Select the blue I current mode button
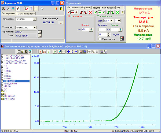This screenshot has height=133, width=161. (x=36, y=9)
